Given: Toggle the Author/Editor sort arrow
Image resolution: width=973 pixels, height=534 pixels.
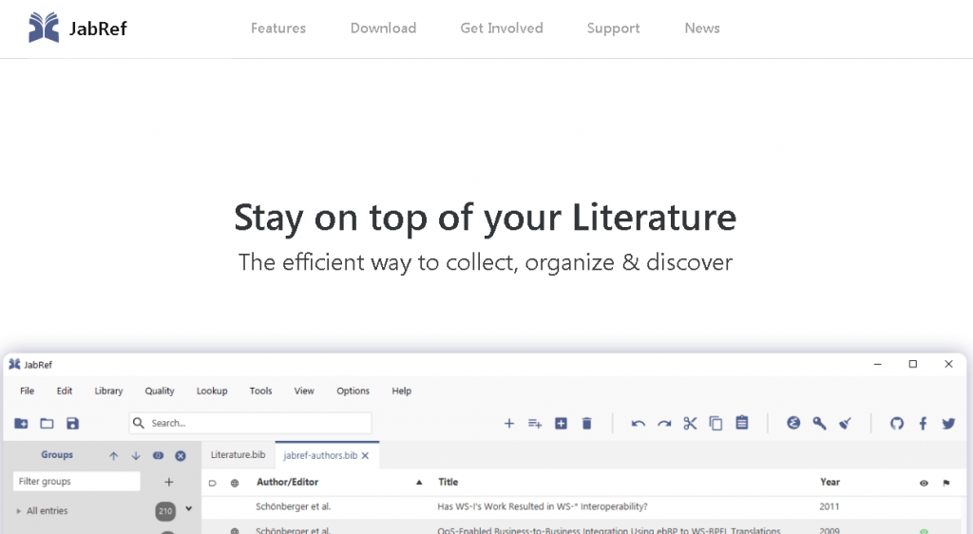Looking at the screenshot, I should point(419,482).
